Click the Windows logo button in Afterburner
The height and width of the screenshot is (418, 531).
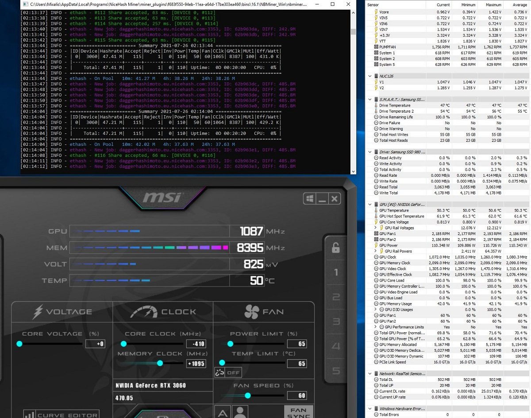pos(310,199)
